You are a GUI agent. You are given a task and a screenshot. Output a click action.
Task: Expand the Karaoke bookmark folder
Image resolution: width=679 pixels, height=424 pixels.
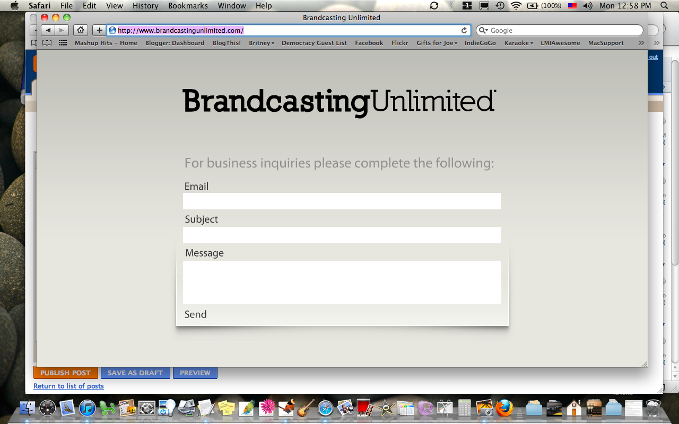(519, 43)
